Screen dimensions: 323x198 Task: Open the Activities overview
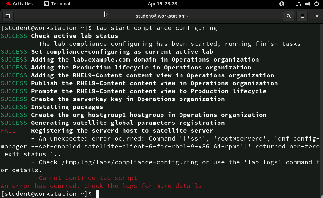pos(22,4)
